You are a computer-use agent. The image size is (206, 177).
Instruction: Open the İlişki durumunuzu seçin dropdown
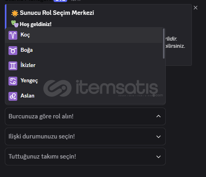(85, 136)
